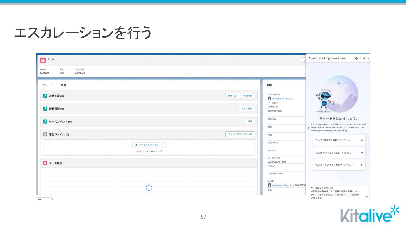Click 00001026 in the top highlights bar
This screenshot has height=229, width=407.
[80, 73]
